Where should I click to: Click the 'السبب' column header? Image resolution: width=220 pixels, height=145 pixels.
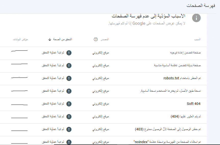pyautogui.click(x=197, y=40)
